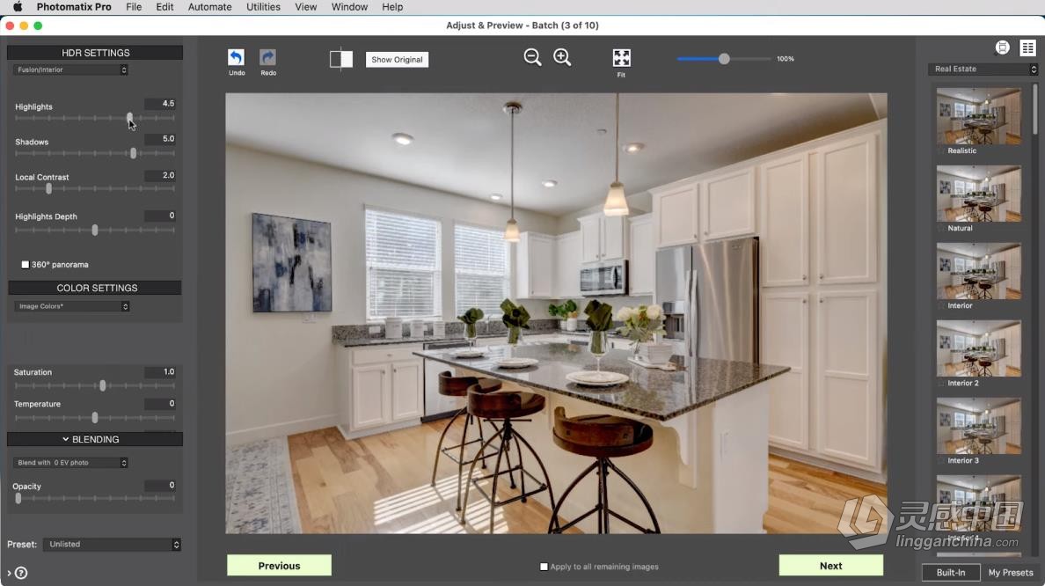Go to the Next image
This screenshot has height=586, width=1045.
point(831,566)
